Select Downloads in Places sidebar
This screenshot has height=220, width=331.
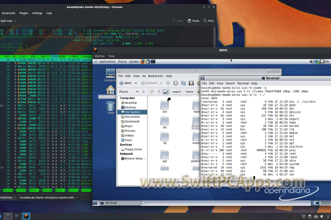click(130, 121)
